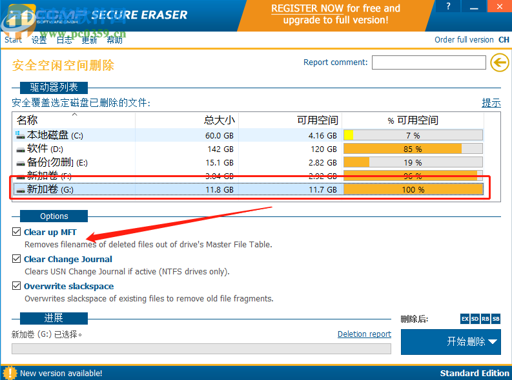This screenshot has height=380, width=512.
Task: Select the 备份[勿删] (E:) row
Action: pyautogui.click(x=248, y=162)
